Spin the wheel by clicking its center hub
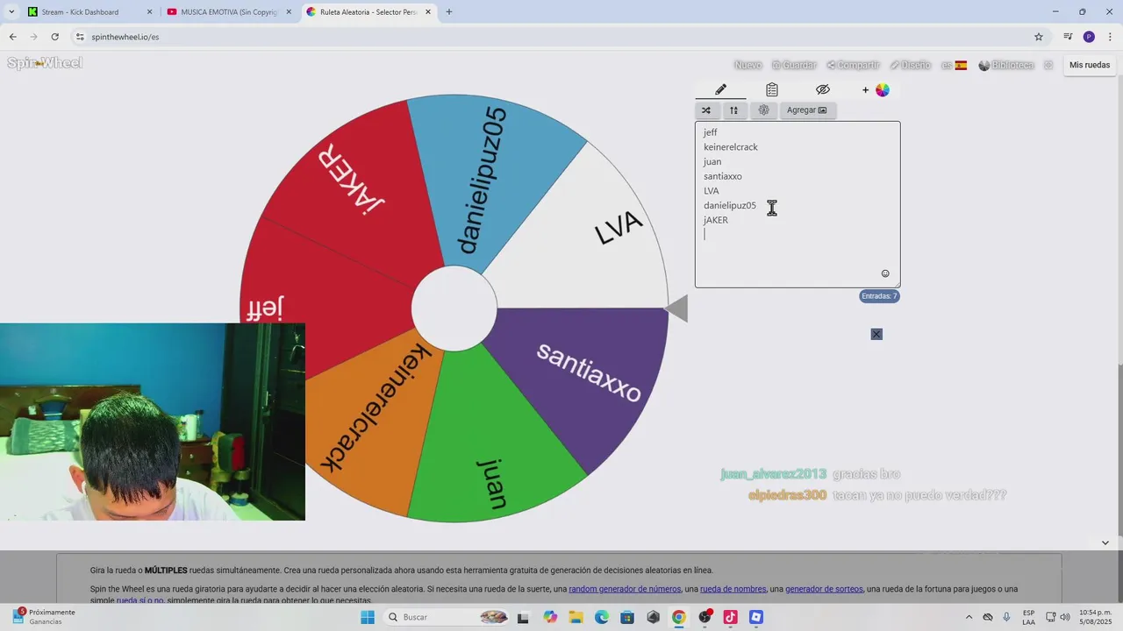The image size is (1123, 631). 454,308
